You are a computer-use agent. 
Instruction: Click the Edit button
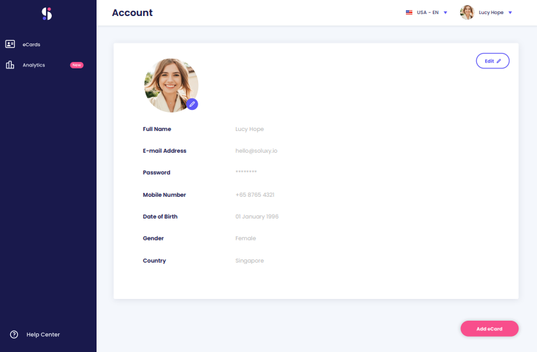pos(492,61)
